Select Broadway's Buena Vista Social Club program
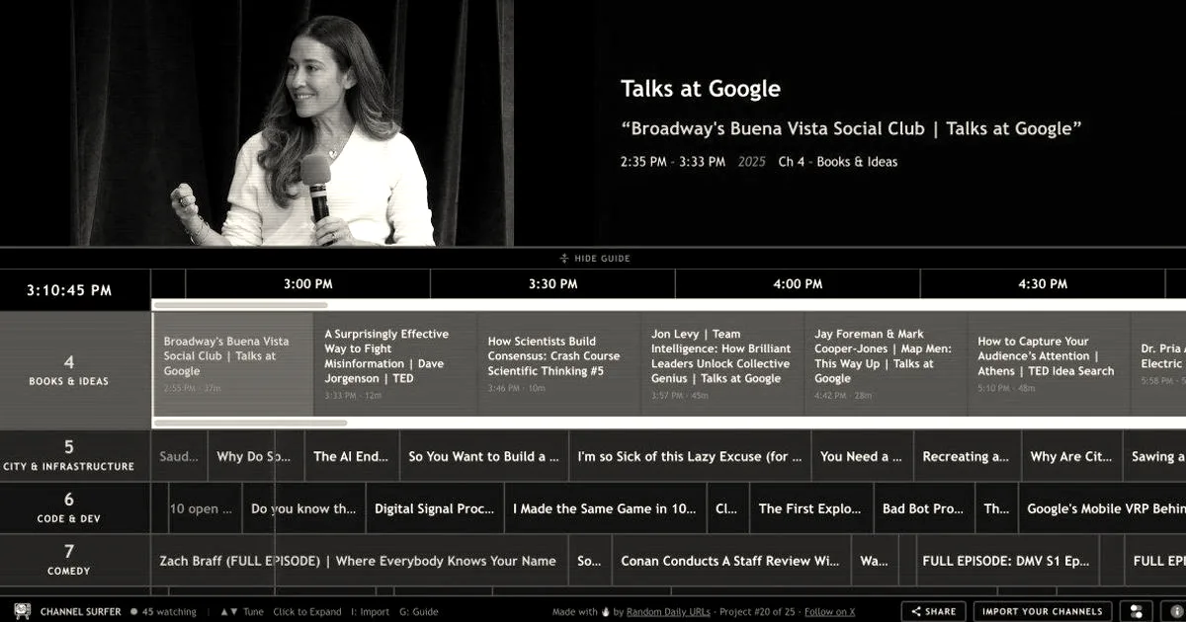This screenshot has height=622, width=1186. tap(233, 363)
